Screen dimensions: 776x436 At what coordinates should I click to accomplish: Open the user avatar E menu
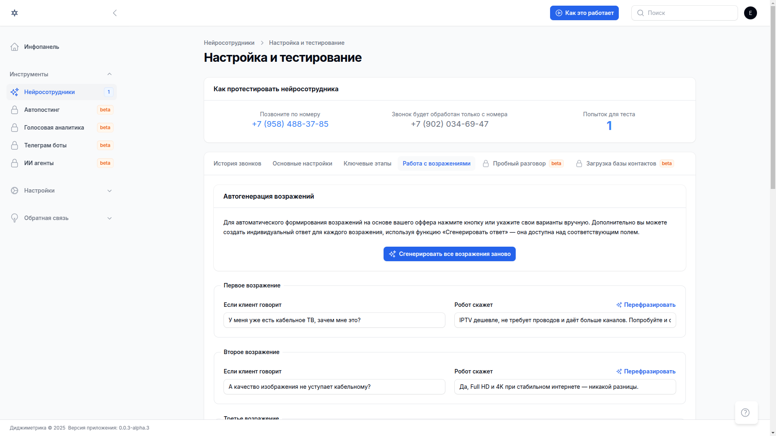click(750, 13)
